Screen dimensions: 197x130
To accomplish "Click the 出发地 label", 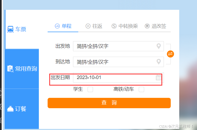I will tap(63, 46).
